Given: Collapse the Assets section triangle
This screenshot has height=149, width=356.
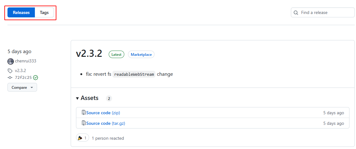Looking at the screenshot, I should tap(78, 98).
